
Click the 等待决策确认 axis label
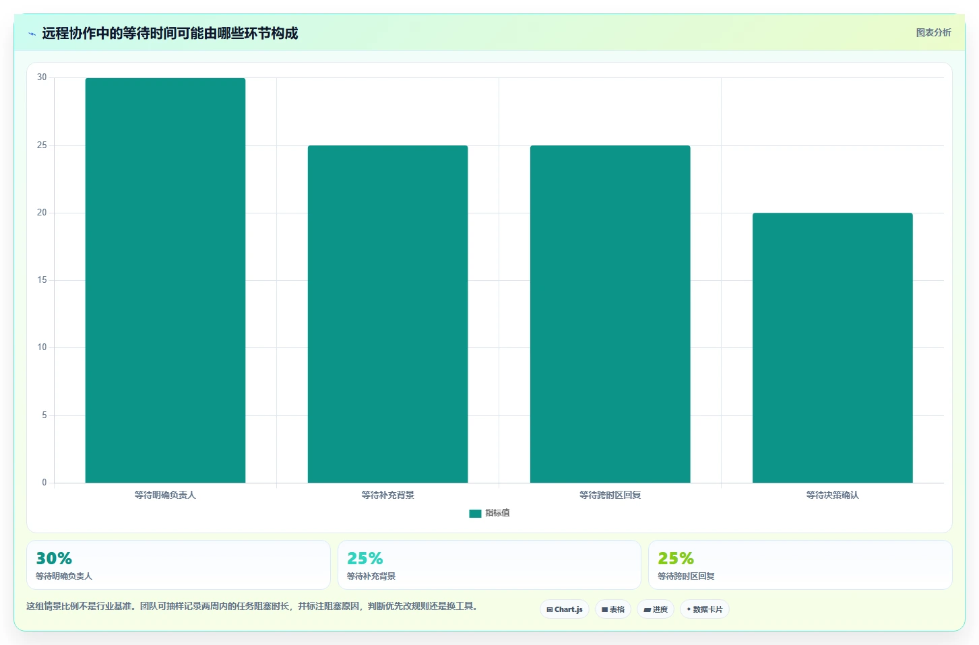click(832, 495)
